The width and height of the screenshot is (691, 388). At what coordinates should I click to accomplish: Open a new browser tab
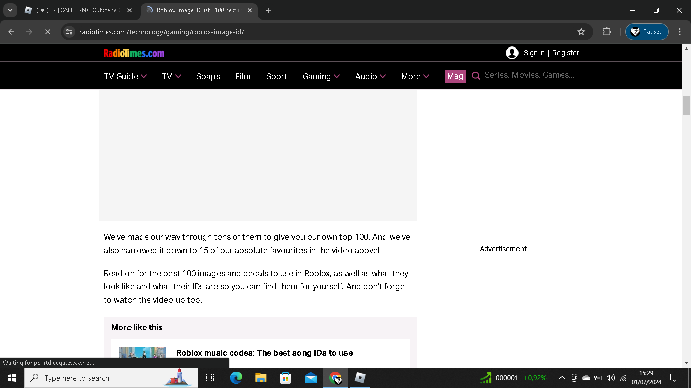click(x=268, y=10)
